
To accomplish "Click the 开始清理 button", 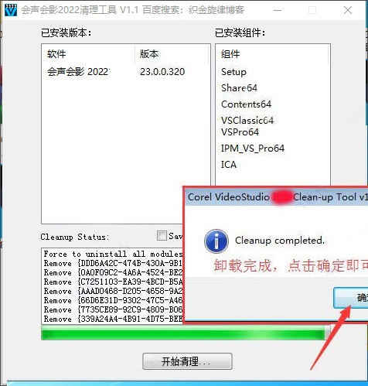I will click(x=187, y=361).
